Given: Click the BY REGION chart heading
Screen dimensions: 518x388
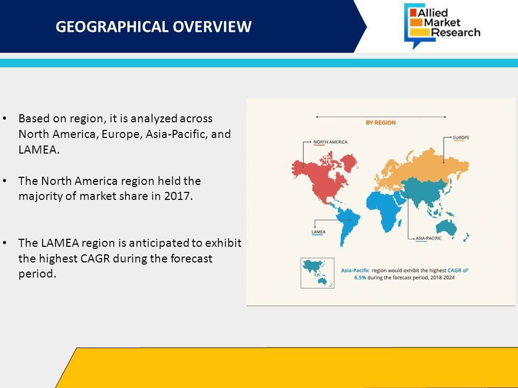Looking at the screenshot, I should [x=380, y=123].
